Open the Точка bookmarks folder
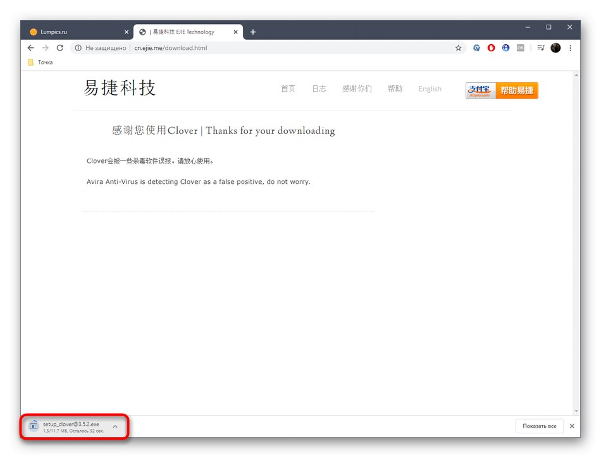 (40, 63)
